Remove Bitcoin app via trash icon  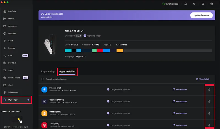tap(209, 113)
